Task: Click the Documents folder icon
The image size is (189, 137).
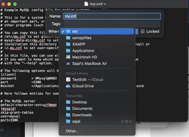Action: (68, 108)
